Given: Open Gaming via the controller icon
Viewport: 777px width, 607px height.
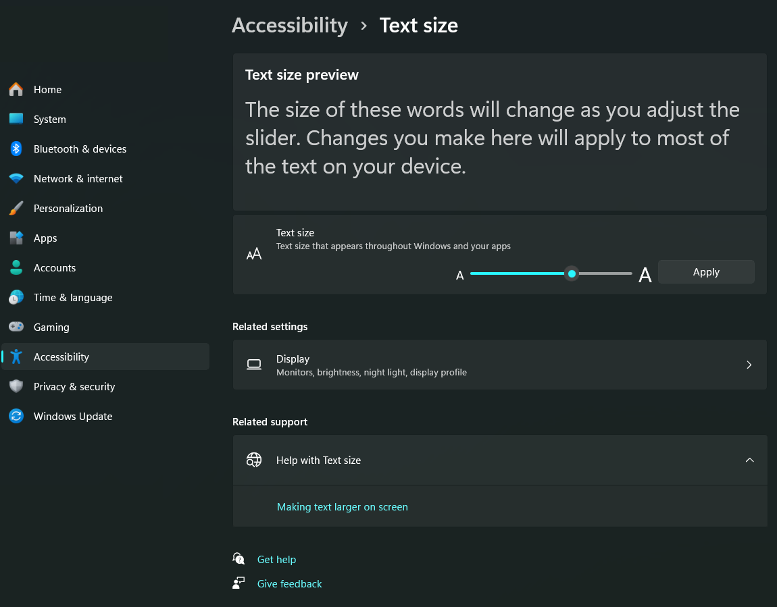Looking at the screenshot, I should [16, 327].
